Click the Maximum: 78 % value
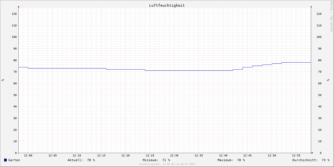 pos(231,160)
